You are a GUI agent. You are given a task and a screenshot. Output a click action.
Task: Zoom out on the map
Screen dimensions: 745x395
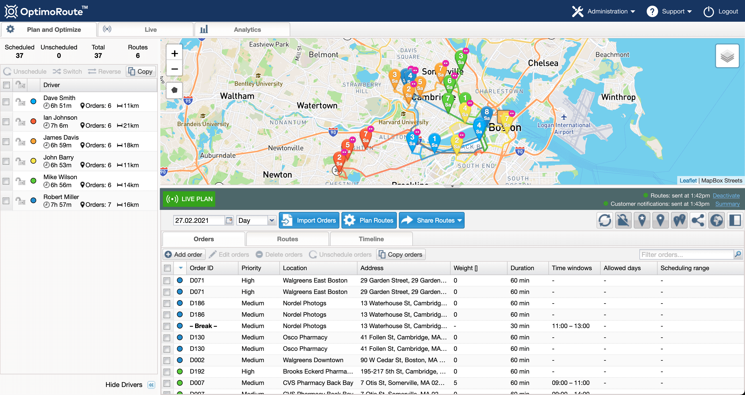(174, 69)
